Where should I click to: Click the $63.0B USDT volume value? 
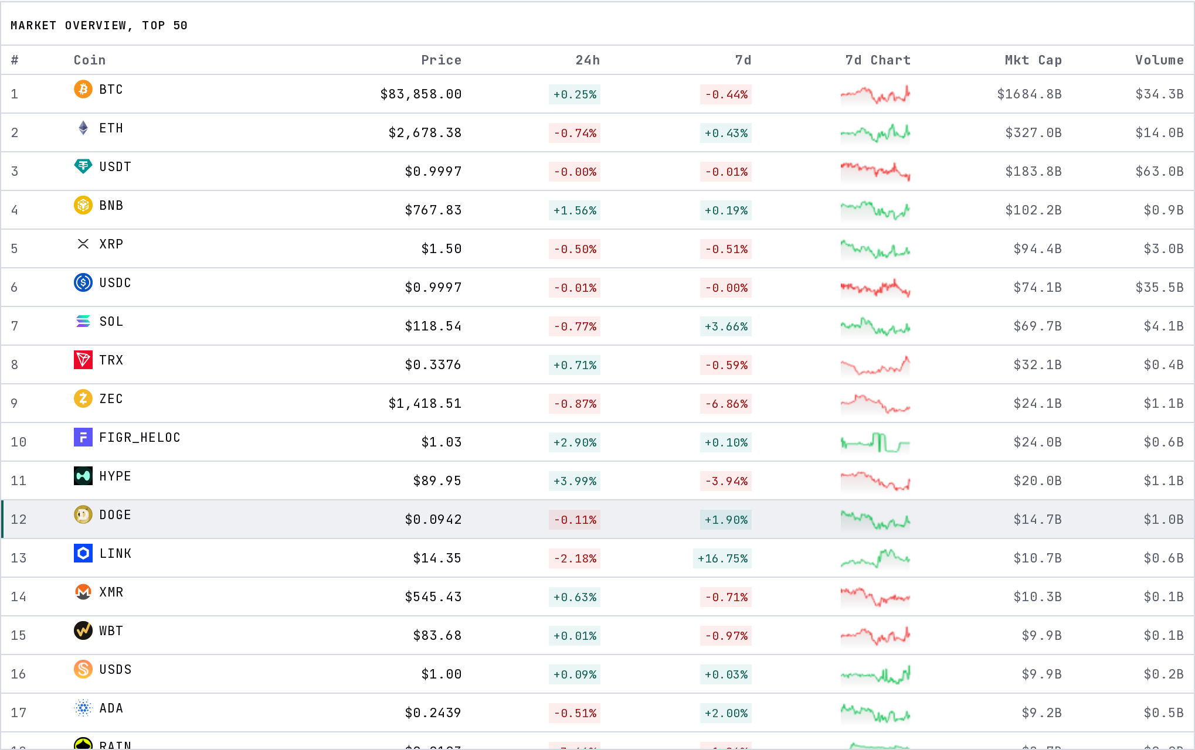1159,172
